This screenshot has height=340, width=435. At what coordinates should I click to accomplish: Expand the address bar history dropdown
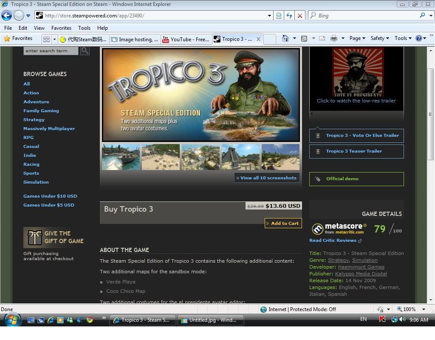point(269,16)
